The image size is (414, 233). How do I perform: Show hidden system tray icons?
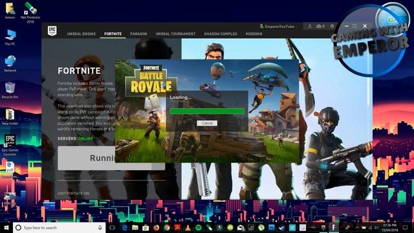coord(357,227)
